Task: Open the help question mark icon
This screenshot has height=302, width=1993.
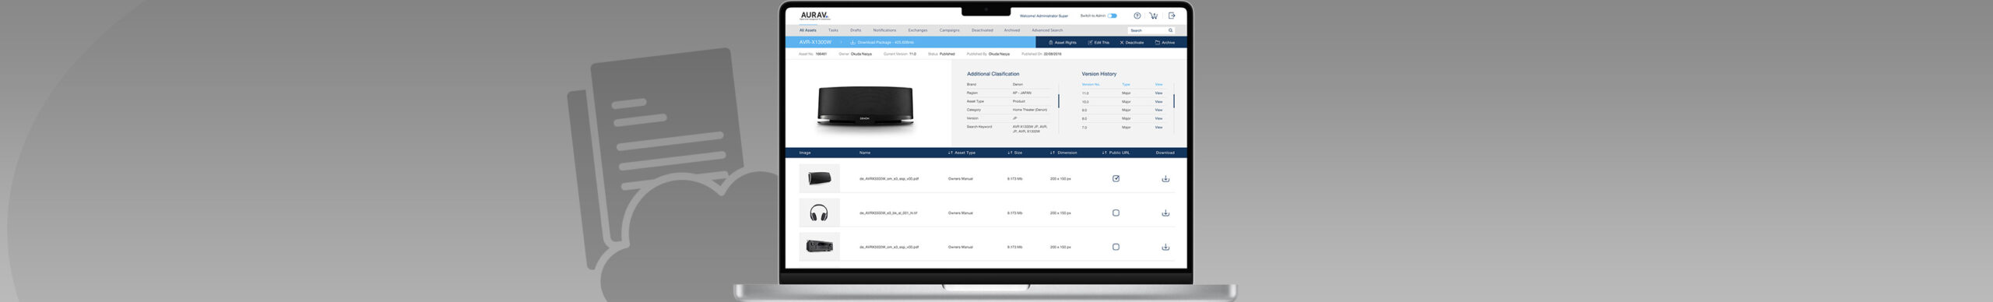Action: click(x=1137, y=16)
